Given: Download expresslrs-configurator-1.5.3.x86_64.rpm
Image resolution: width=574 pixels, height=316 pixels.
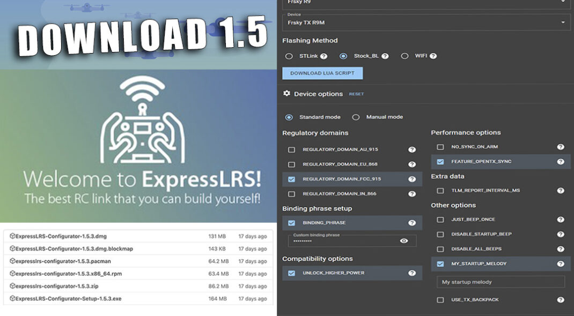Looking at the screenshot, I should pos(69,274).
